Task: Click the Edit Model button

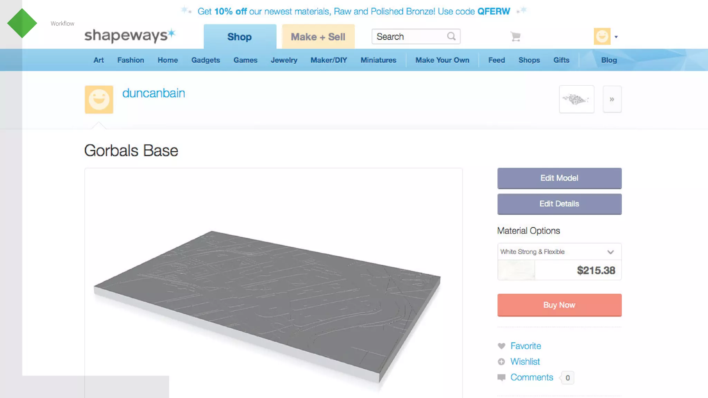Action: click(x=559, y=178)
